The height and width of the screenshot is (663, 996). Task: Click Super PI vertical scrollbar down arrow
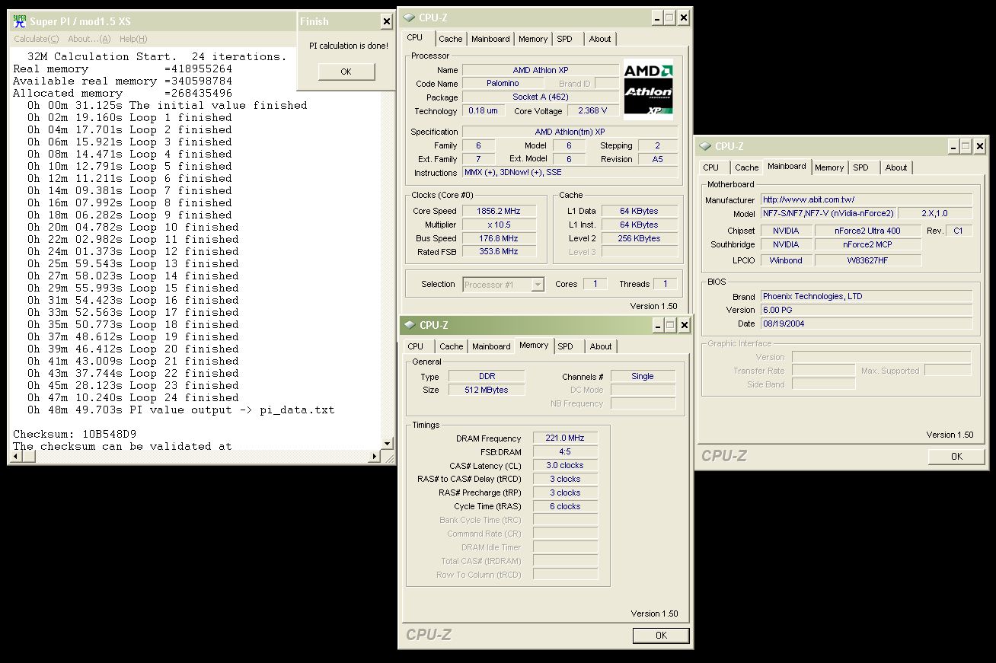pos(387,443)
